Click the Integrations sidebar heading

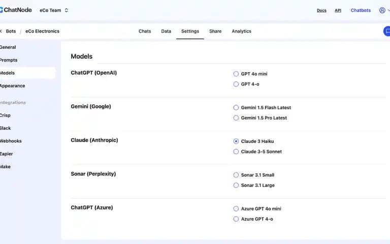point(13,103)
